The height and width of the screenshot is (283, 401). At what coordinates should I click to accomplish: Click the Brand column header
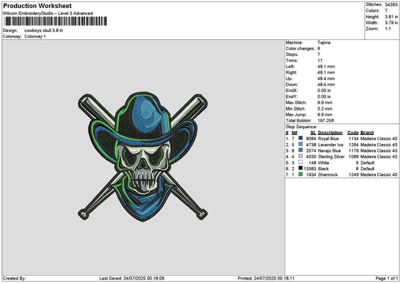pos(367,132)
